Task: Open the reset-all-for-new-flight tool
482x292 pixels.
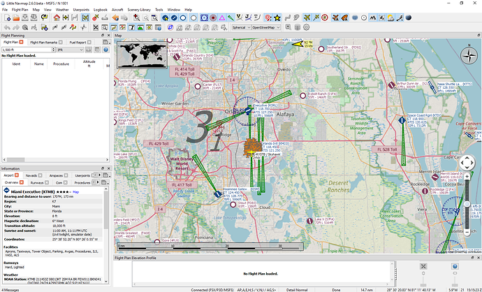Action: coord(45,18)
